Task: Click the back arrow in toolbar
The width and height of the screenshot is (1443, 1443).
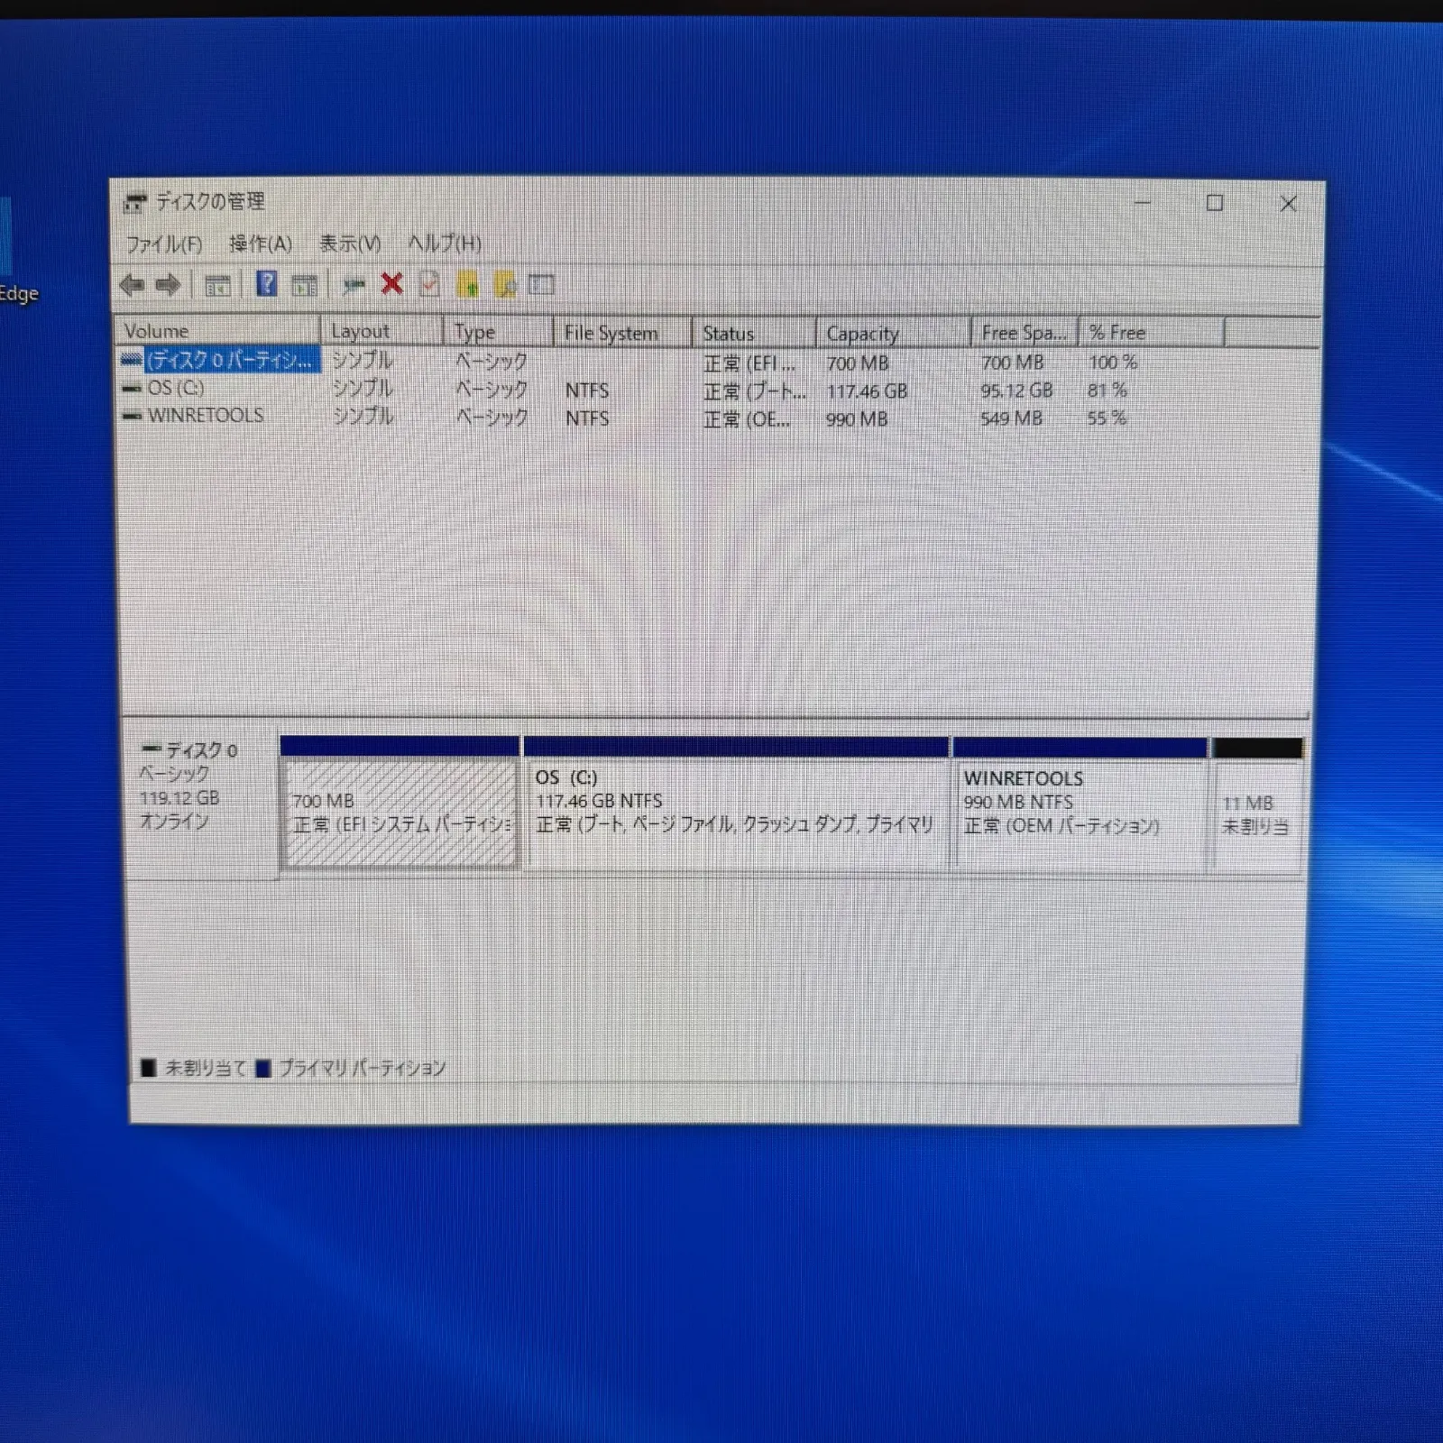Action: (133, 286)
